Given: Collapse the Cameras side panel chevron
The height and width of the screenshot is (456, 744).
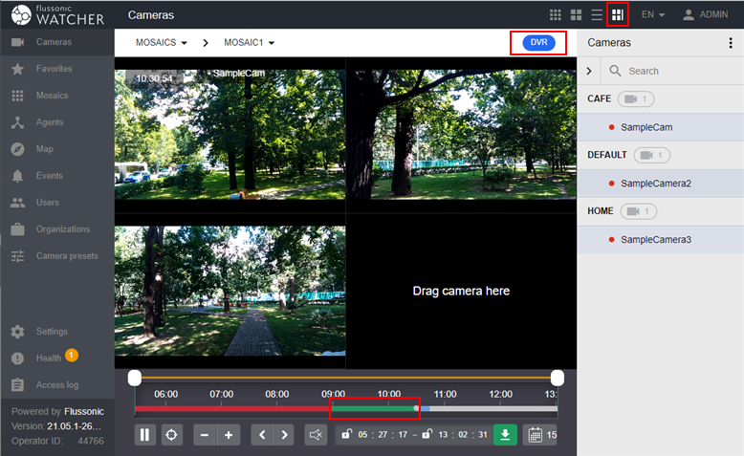Looking at the screenshot, I should [589, 71].
